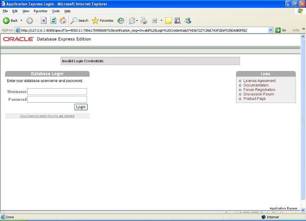Viewport: 306px width, 221px height.
Task: Minimize the Internet Explorer window
Action: coord(288,4)
